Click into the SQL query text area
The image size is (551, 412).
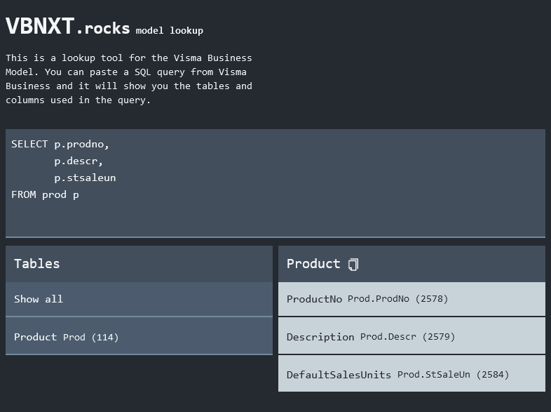click(x=275, y=183)
